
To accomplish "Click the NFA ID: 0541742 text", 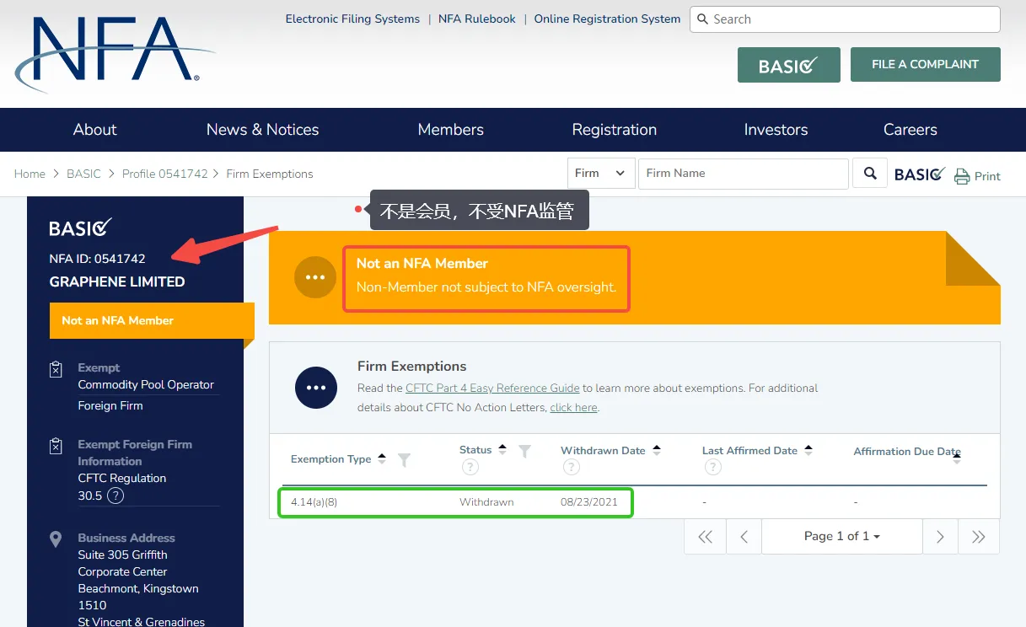I will (x=97, y=259).
